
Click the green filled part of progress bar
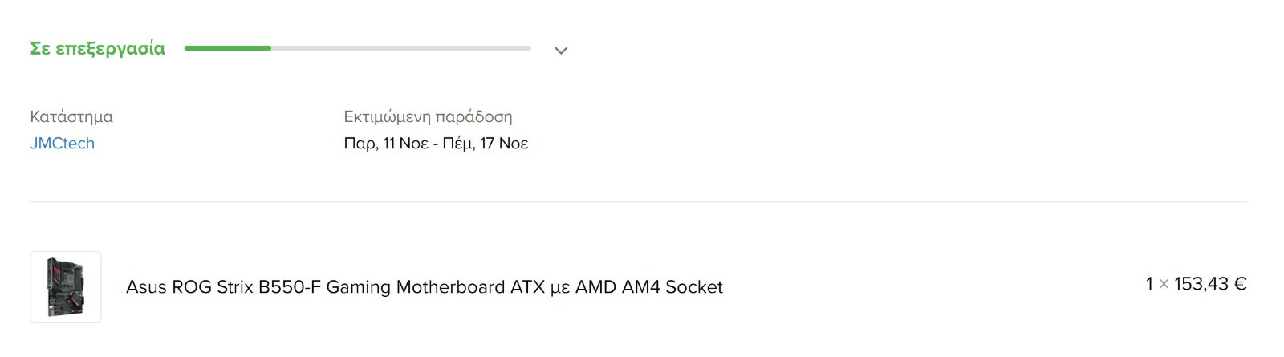(228, 48)
